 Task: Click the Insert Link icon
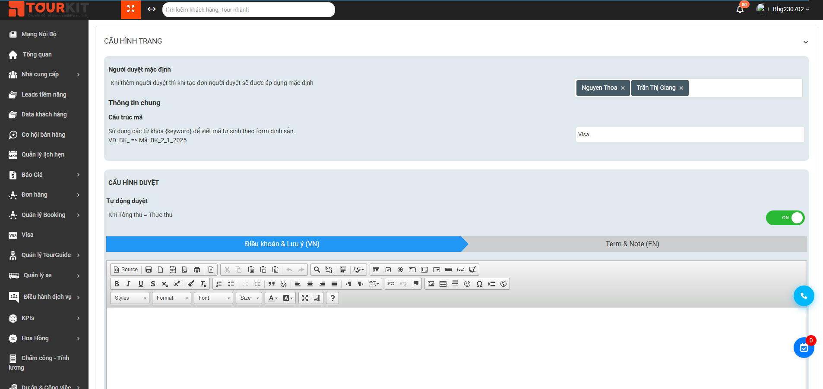391,284
